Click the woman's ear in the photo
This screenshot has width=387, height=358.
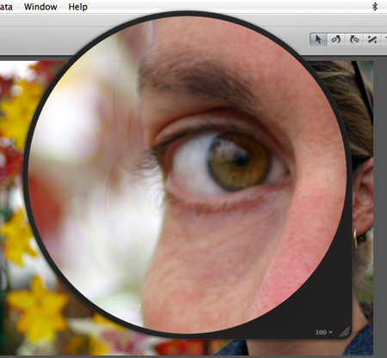[x=363, y=197]
